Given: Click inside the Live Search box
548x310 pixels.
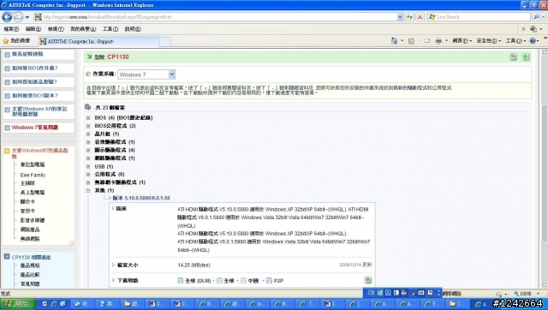Looking at the screenshot, I should click(x=479, y=17).
